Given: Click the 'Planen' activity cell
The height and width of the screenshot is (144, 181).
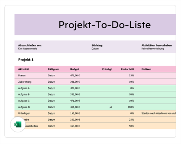Looking at the screenshot, I should [x=22, y=75].
